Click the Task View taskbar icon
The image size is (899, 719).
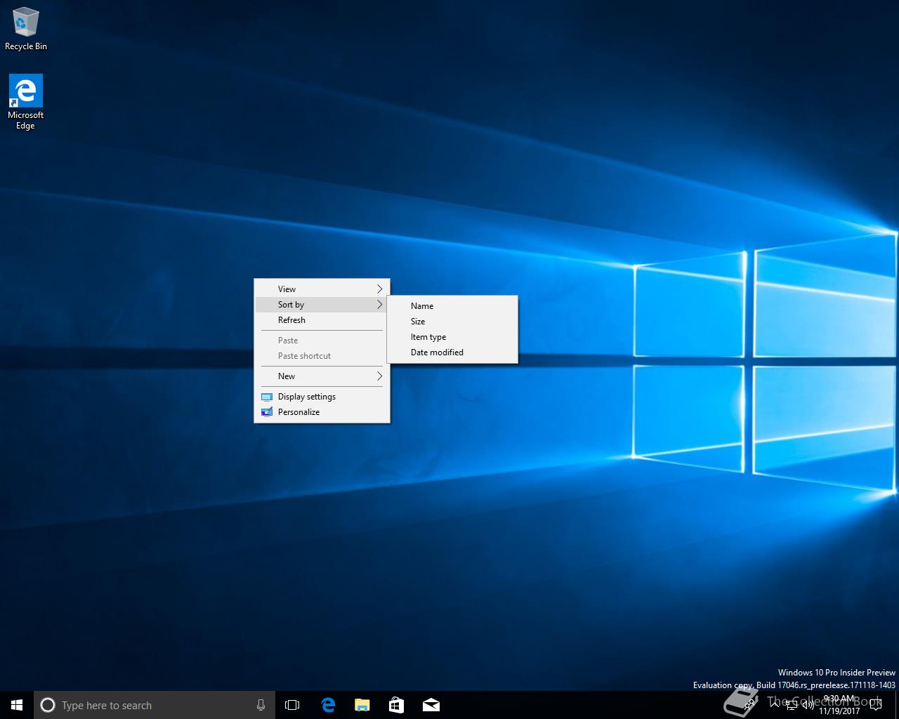pos(292,705)
